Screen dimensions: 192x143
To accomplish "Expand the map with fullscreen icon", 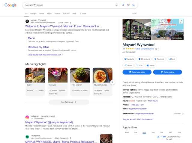I will [181, 21].
